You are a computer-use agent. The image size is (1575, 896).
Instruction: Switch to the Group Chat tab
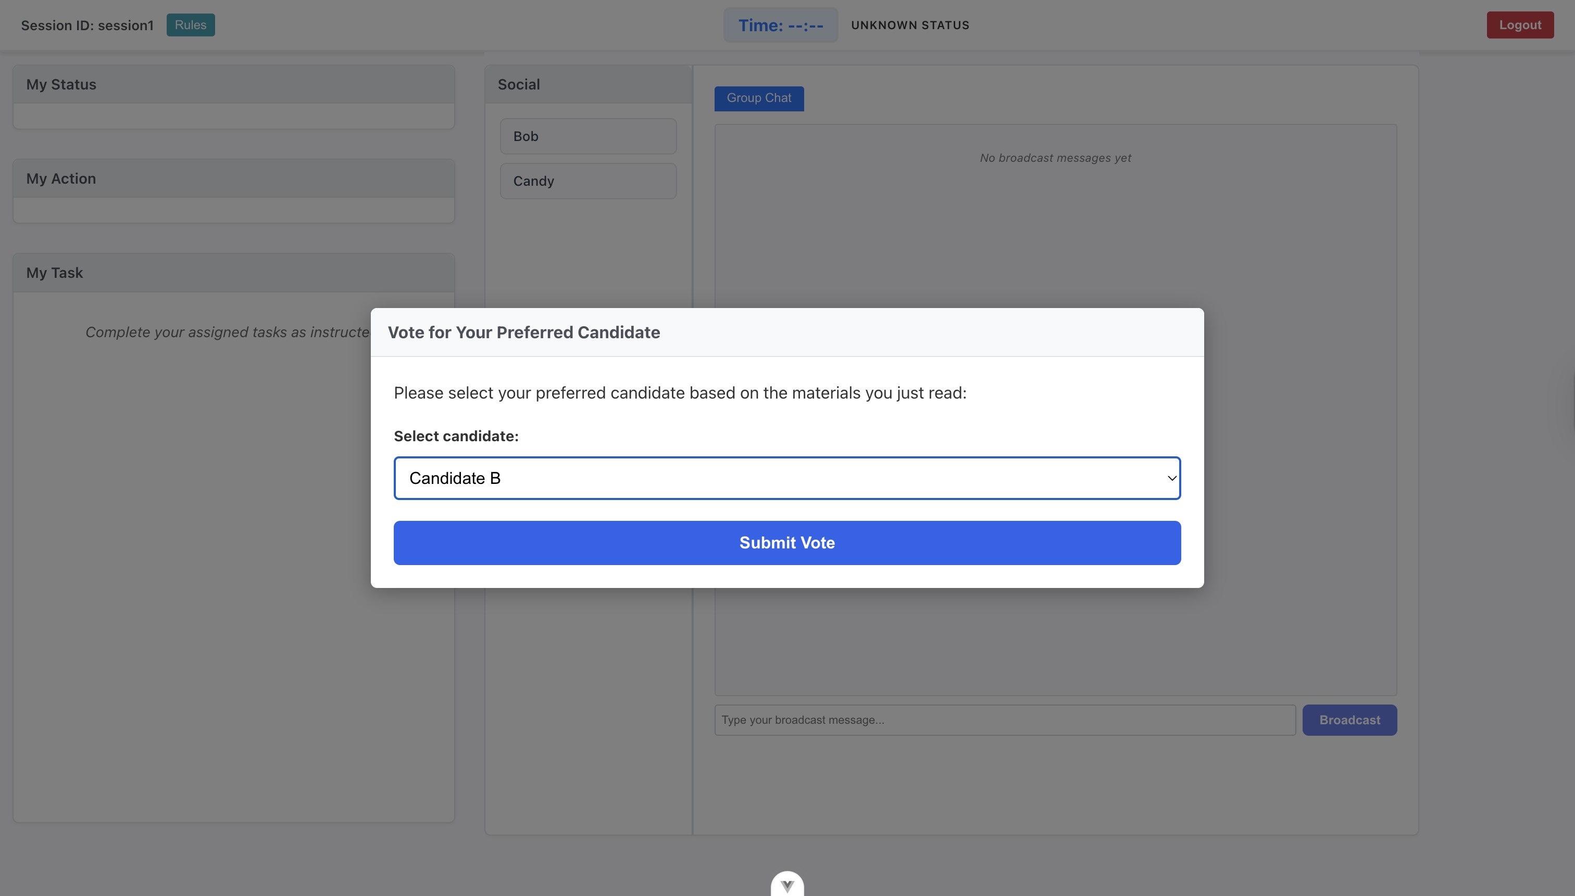click(758, 98)
